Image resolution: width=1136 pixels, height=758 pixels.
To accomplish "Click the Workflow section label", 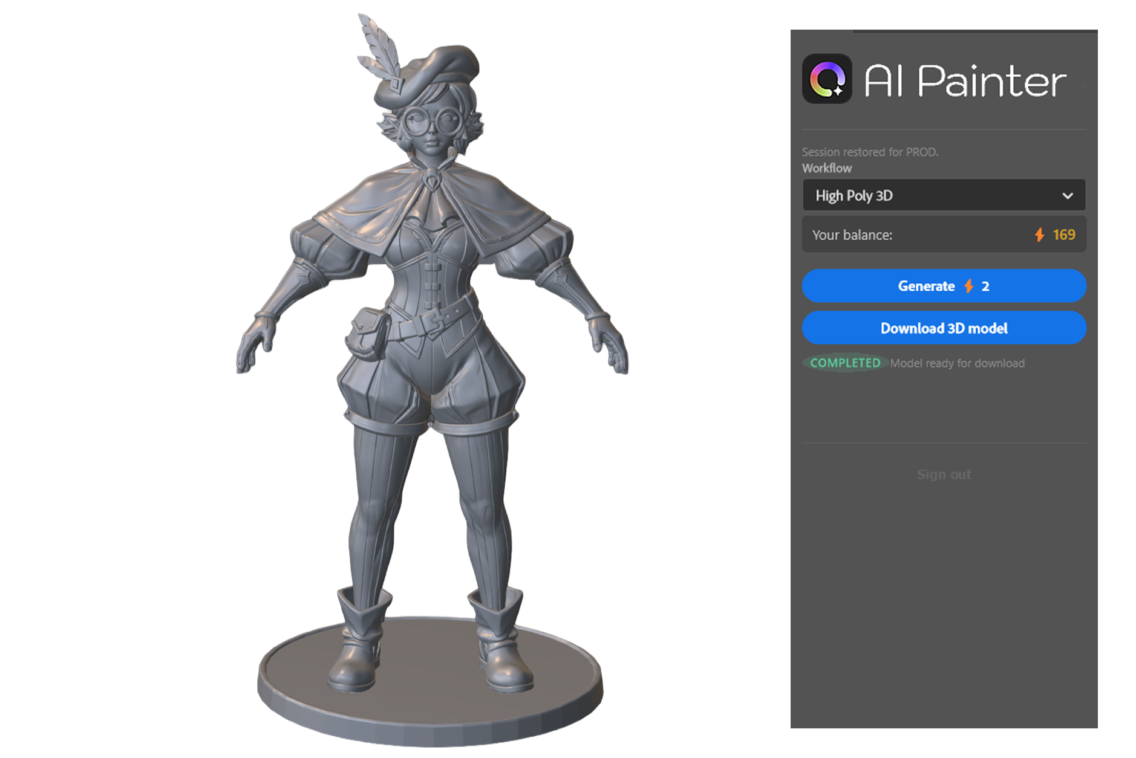I will (x=826, y=168).
